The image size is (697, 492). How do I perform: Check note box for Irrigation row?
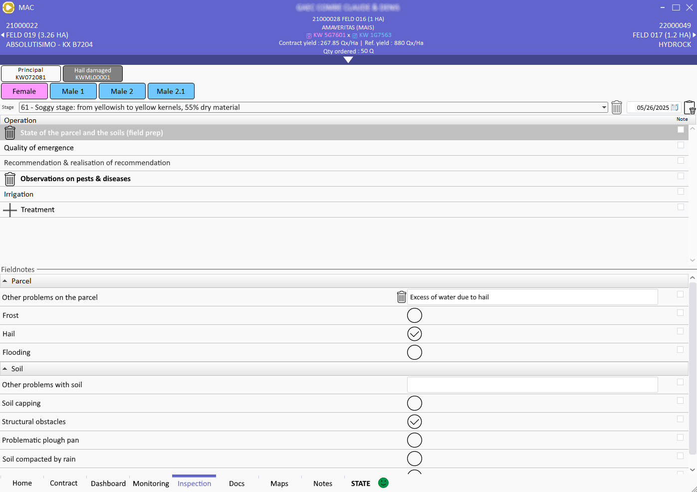[x=681, y=191]
